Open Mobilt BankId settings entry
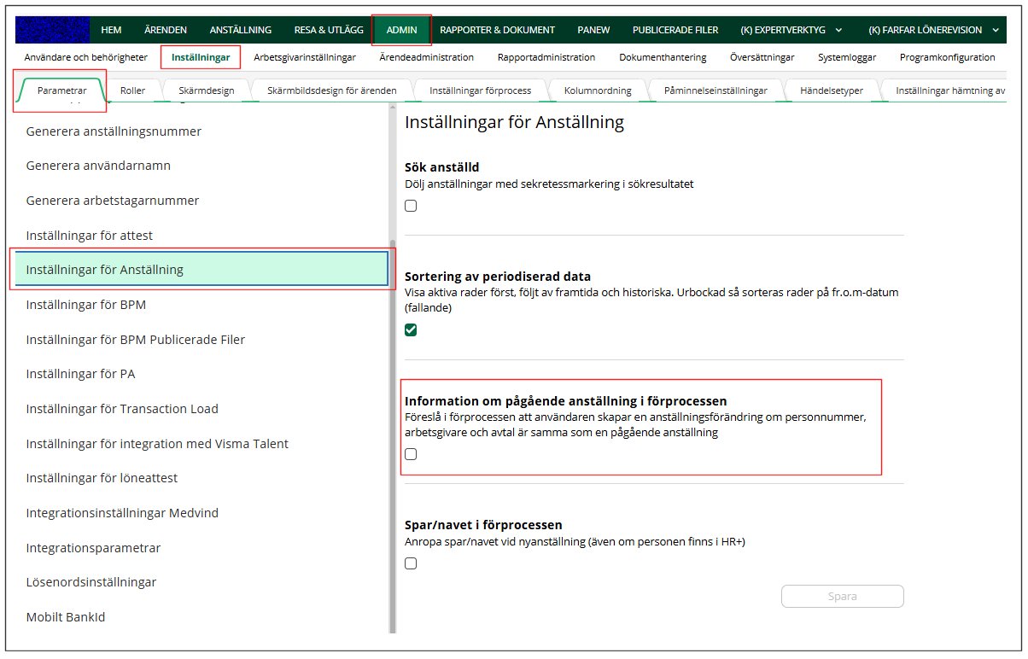This screenshot has height=659, width=1028. coord(66,617)
